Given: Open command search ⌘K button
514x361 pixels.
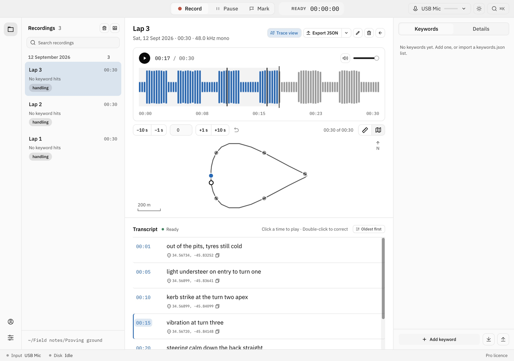Looking at the screenshot, I should 498,9.
